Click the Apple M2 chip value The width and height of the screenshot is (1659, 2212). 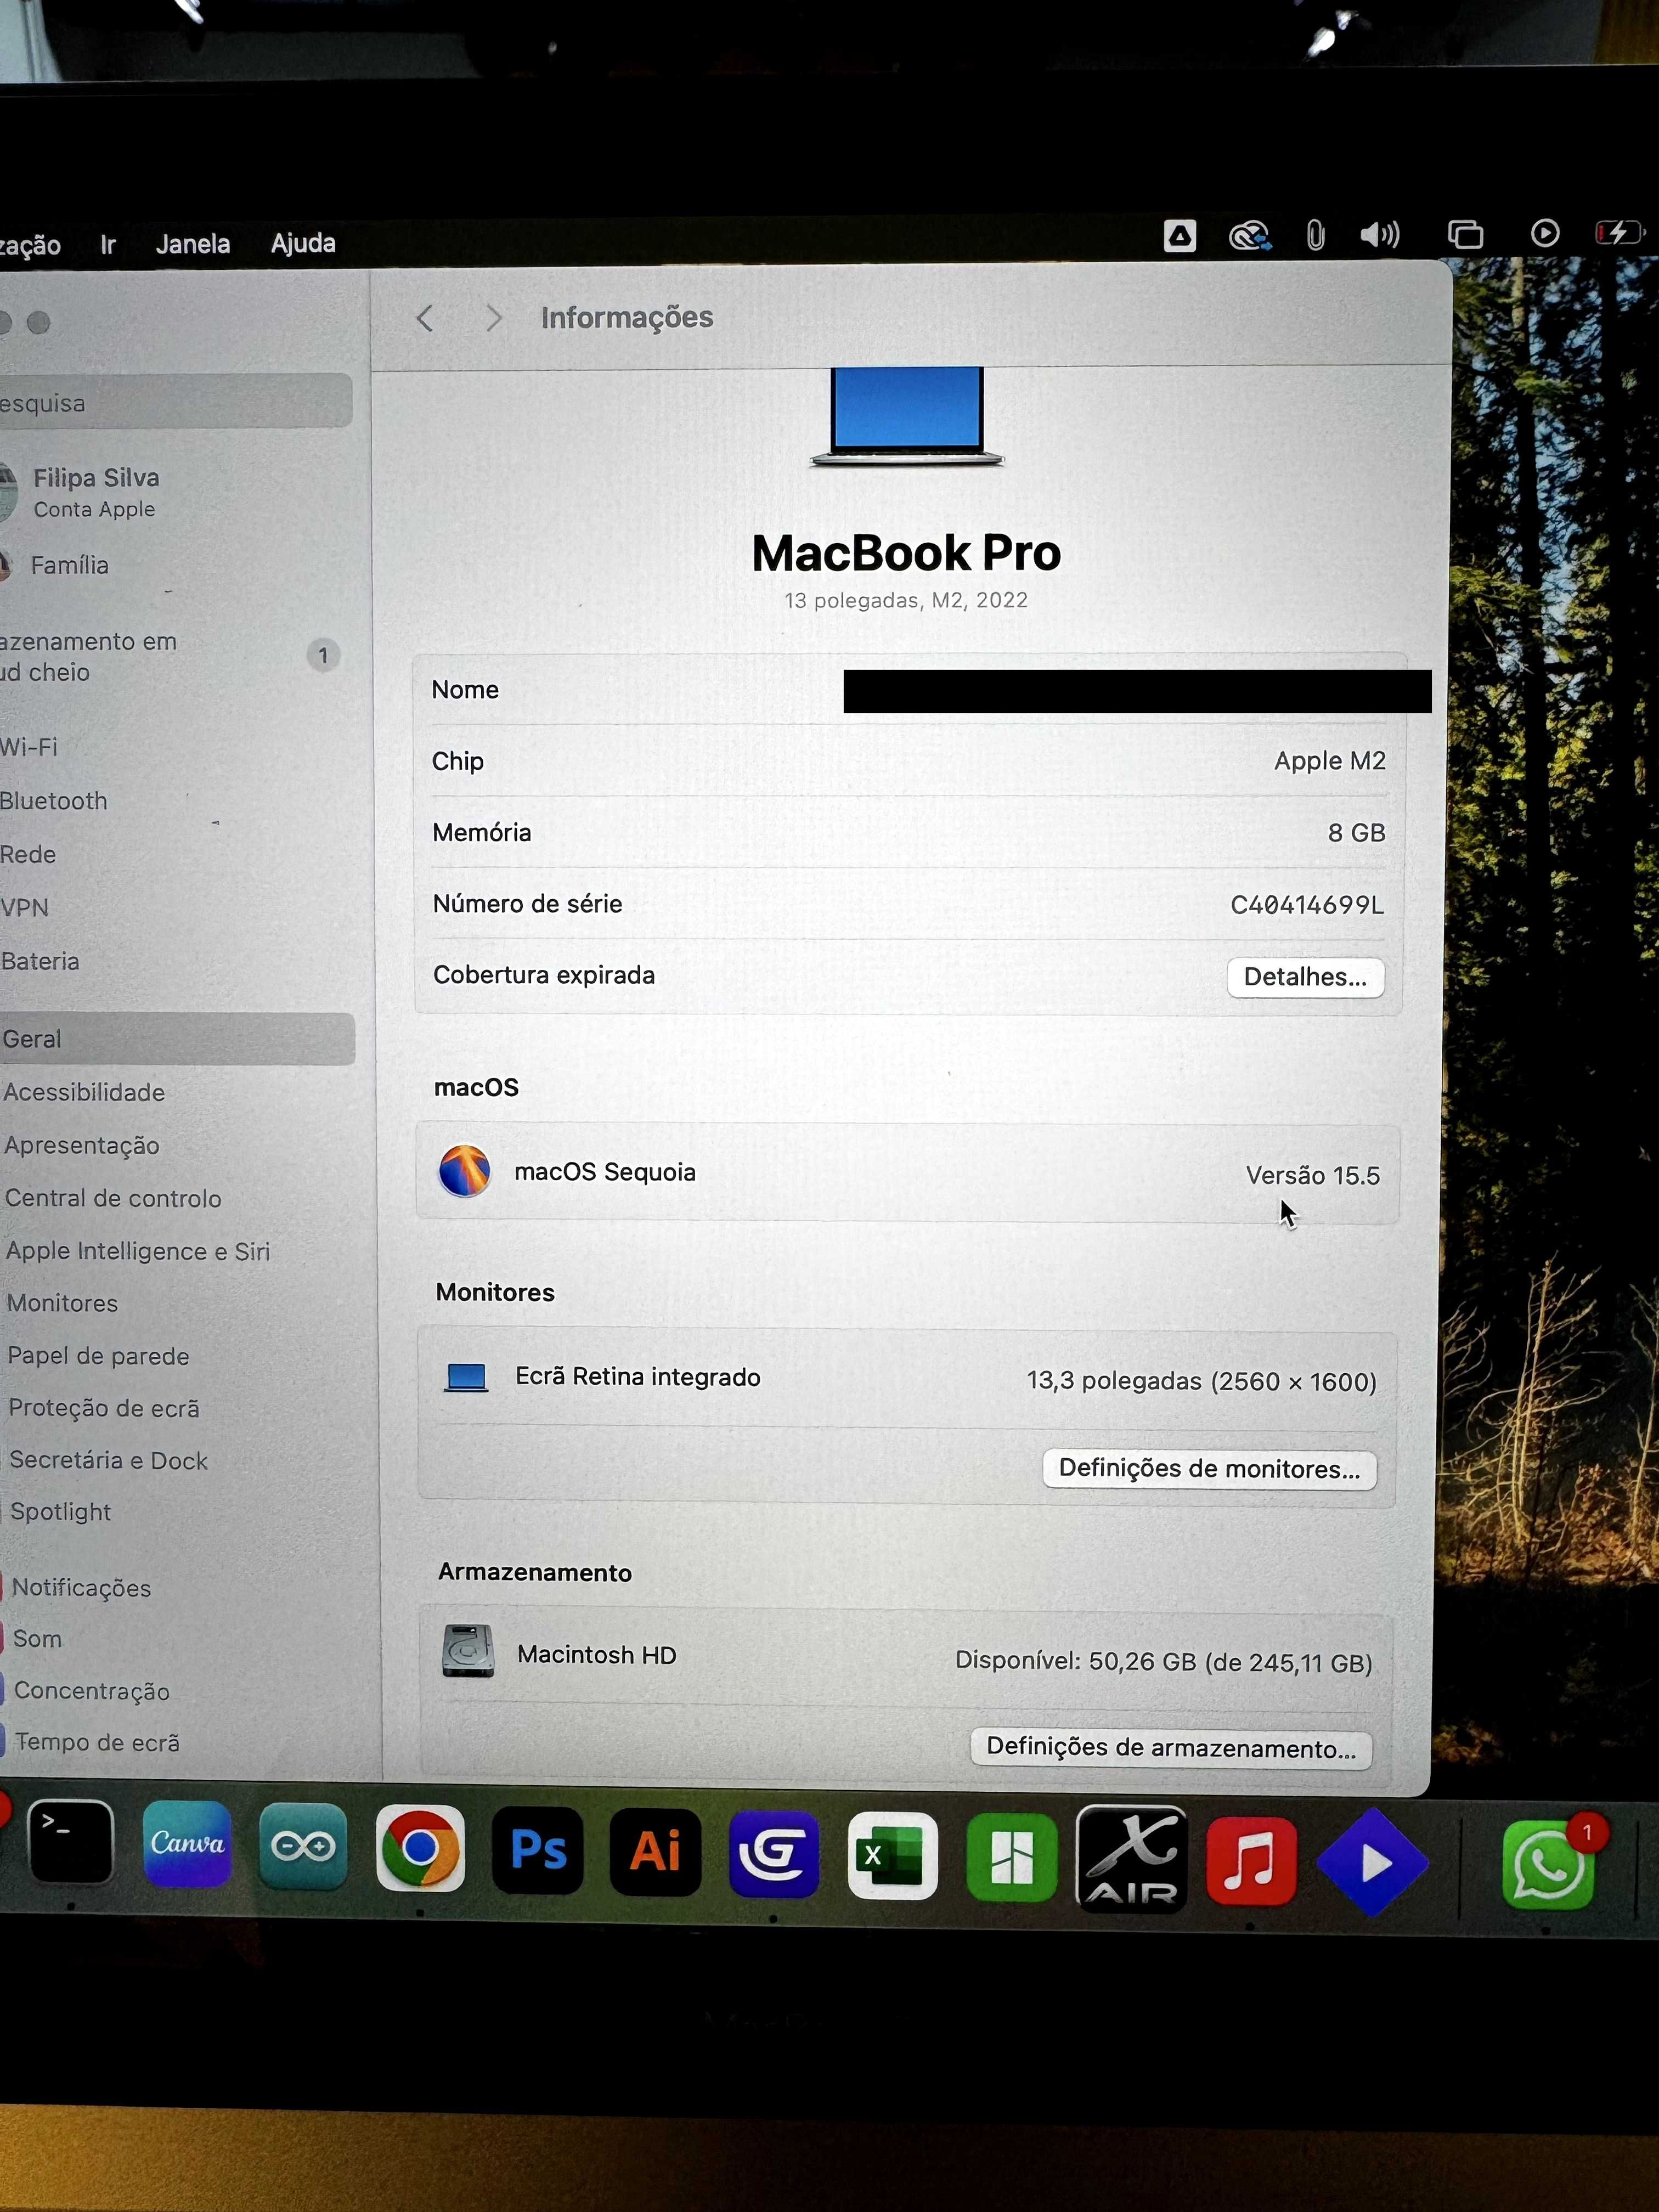tap(1330, 761)
